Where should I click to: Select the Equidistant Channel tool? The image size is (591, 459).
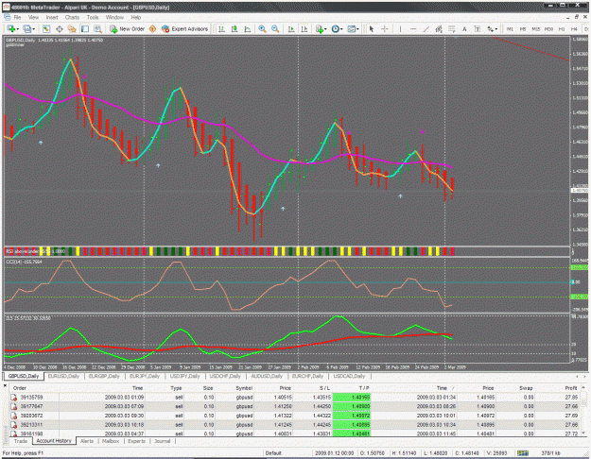coord(439,29)
